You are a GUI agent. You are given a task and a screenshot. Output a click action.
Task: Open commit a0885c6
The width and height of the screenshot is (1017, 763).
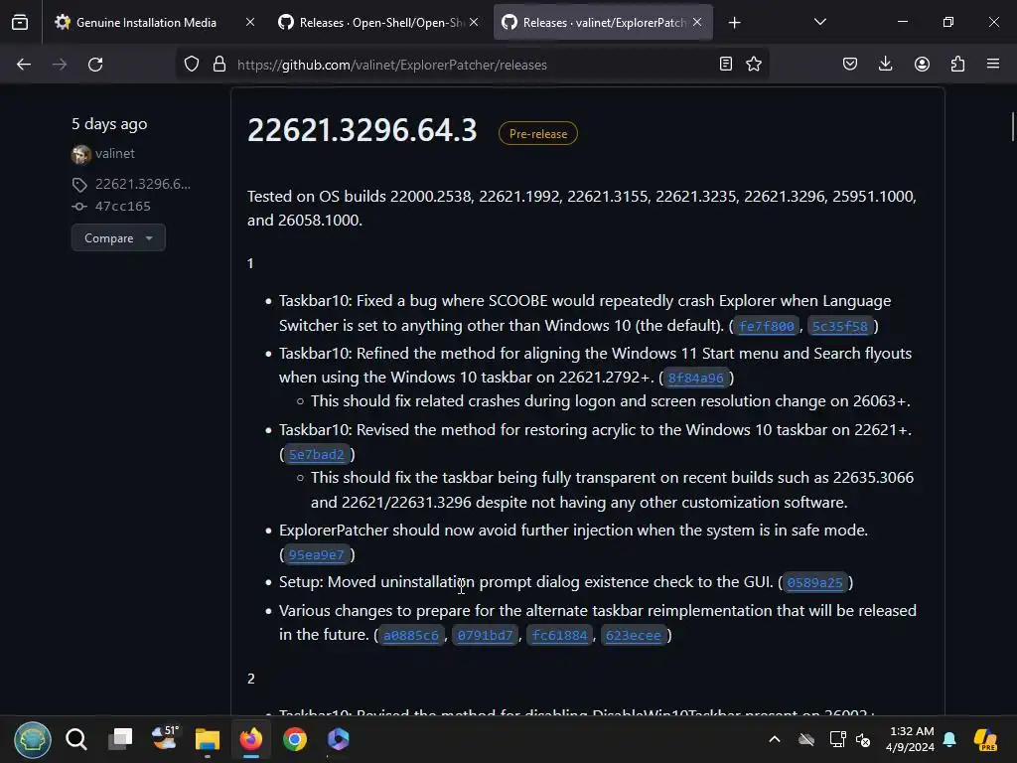pos(410,635)
